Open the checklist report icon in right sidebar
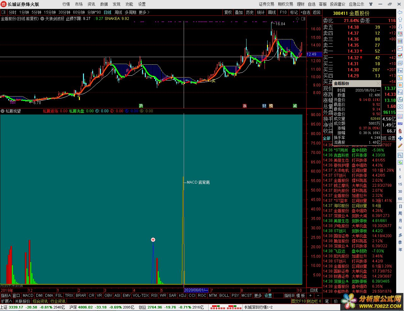 pos(400,34)
